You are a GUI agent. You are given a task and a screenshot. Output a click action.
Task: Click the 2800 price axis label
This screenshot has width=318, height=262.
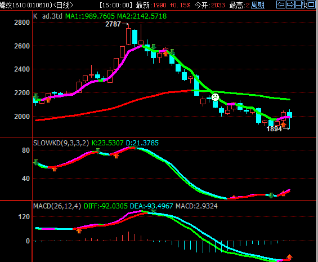pyautogui.click(x=22, y=23)
